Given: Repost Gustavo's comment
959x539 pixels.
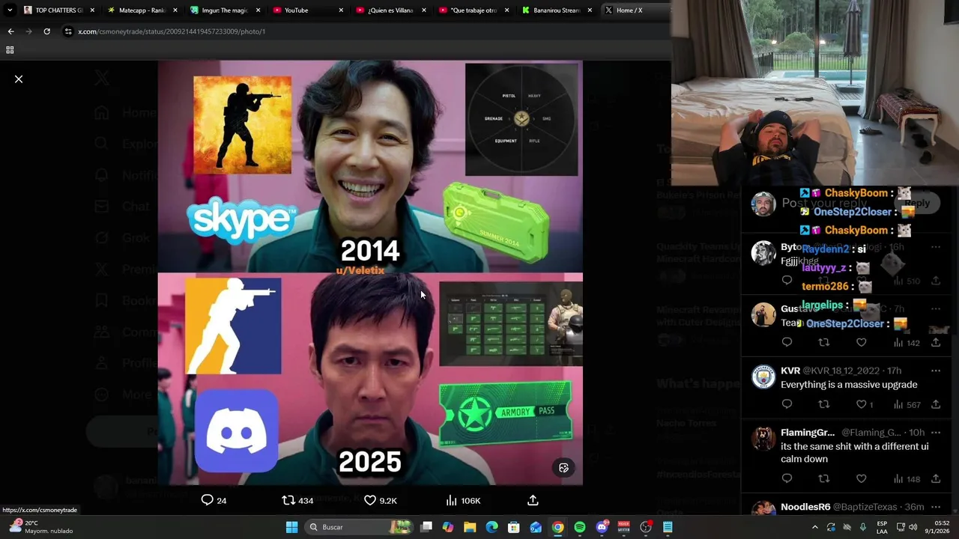Looking at the screenshot, I should click(824, 342).
